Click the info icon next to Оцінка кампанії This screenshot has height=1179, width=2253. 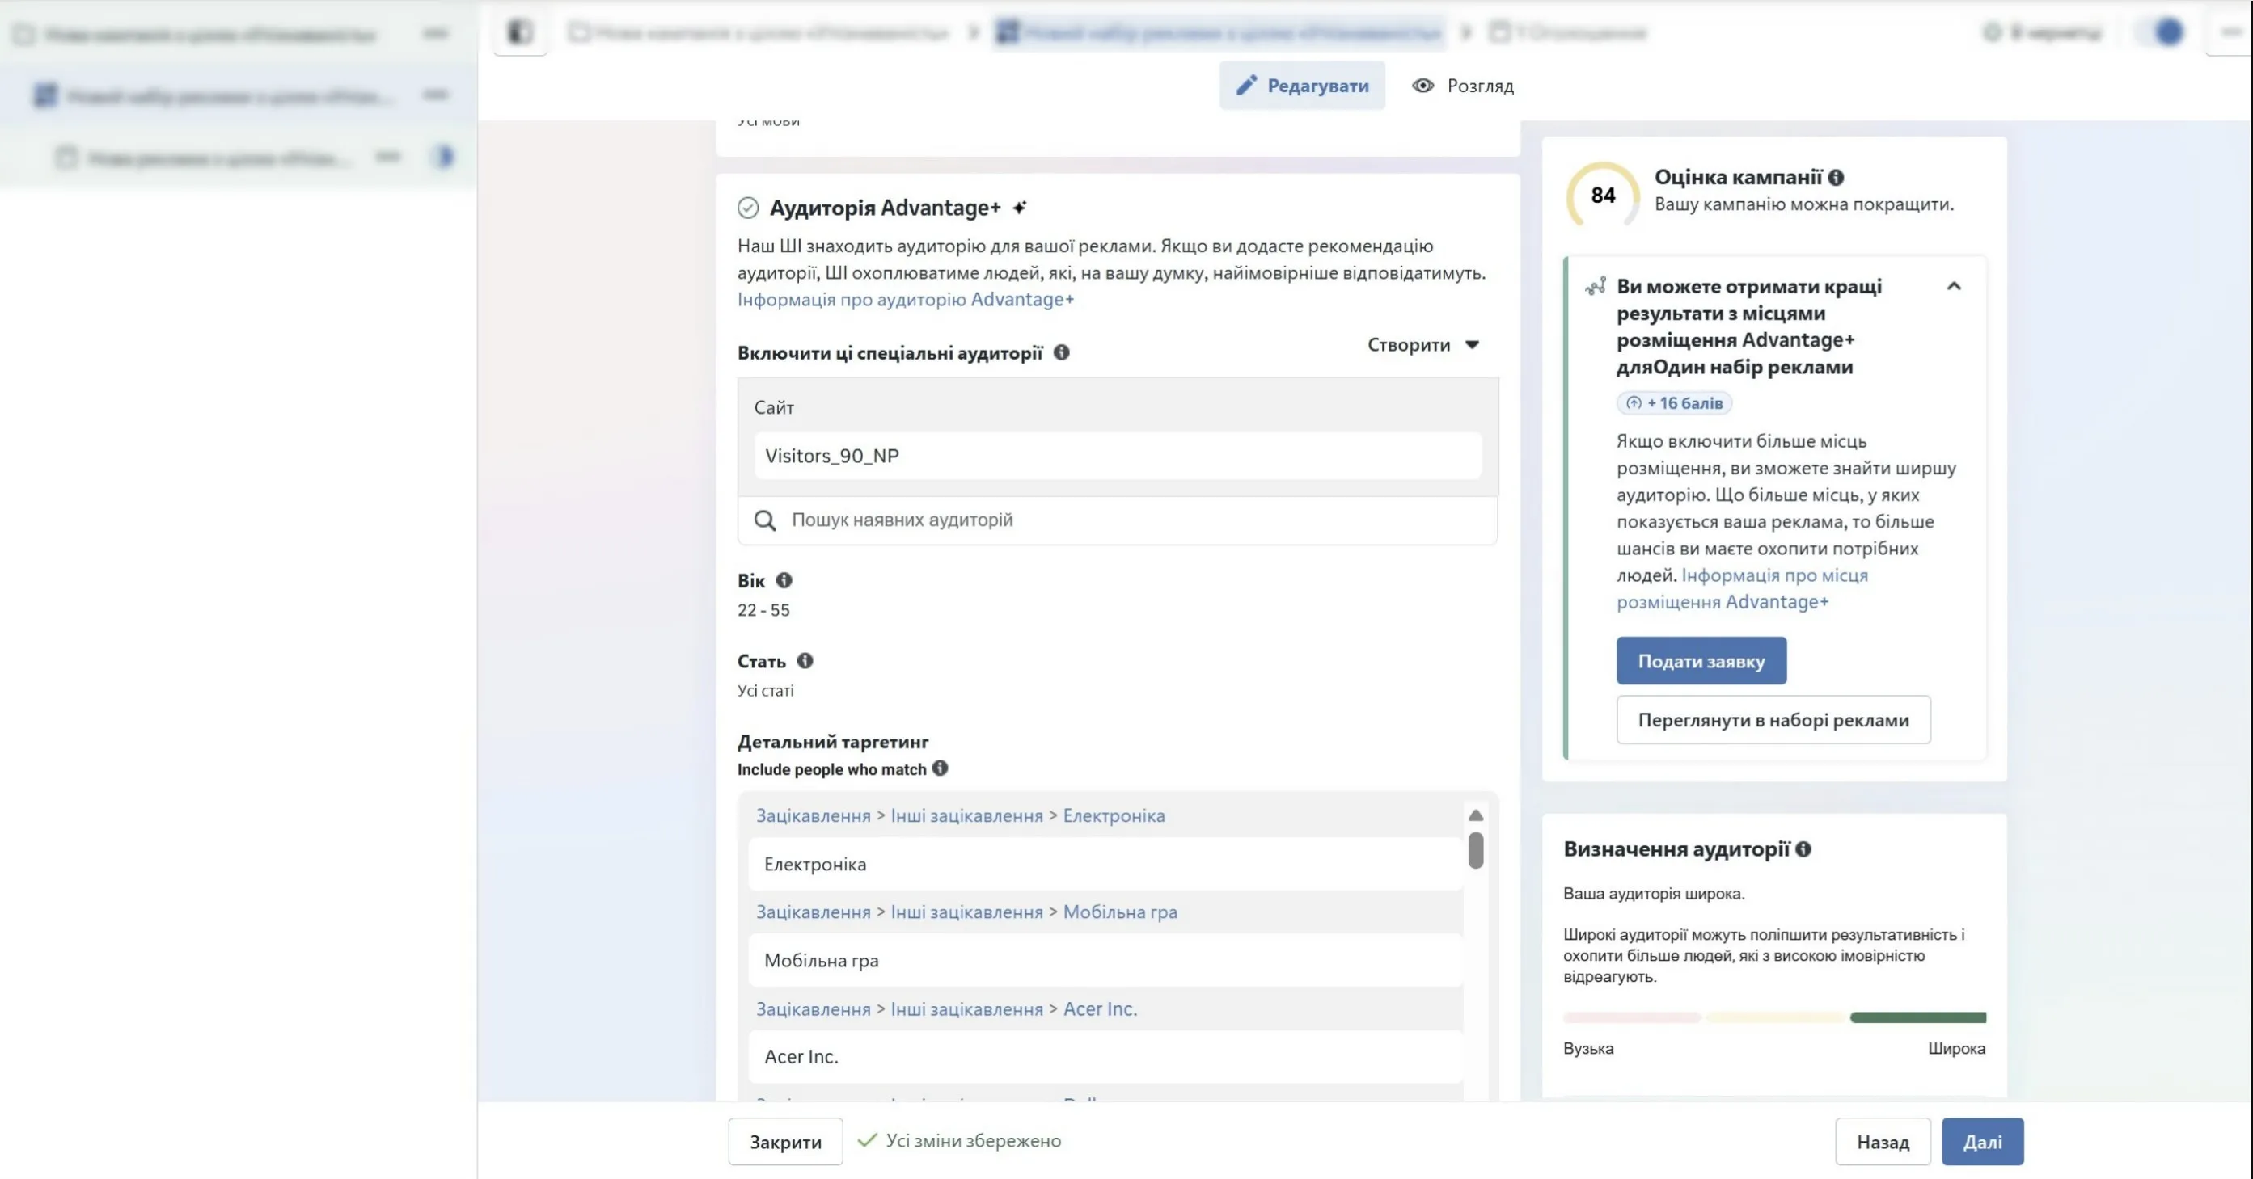click(1837, 178)
